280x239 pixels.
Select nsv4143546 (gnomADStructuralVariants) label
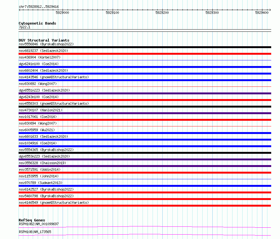point(54,77)
